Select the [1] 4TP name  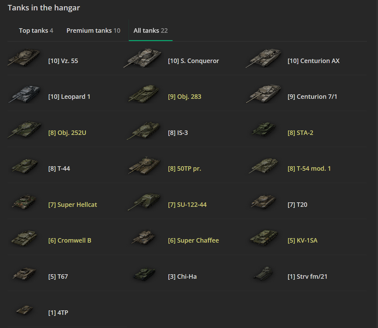point(58,313)
